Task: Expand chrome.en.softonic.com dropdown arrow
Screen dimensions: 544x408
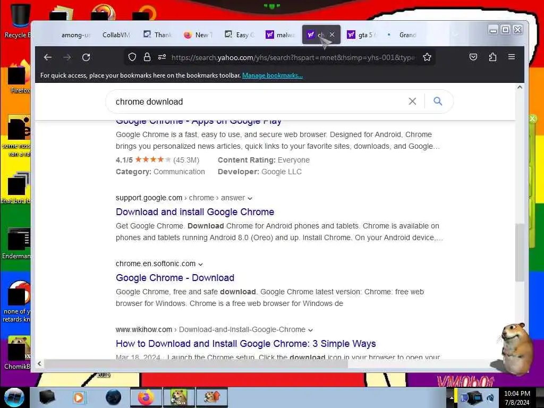Action: click(x=200, y=265)
